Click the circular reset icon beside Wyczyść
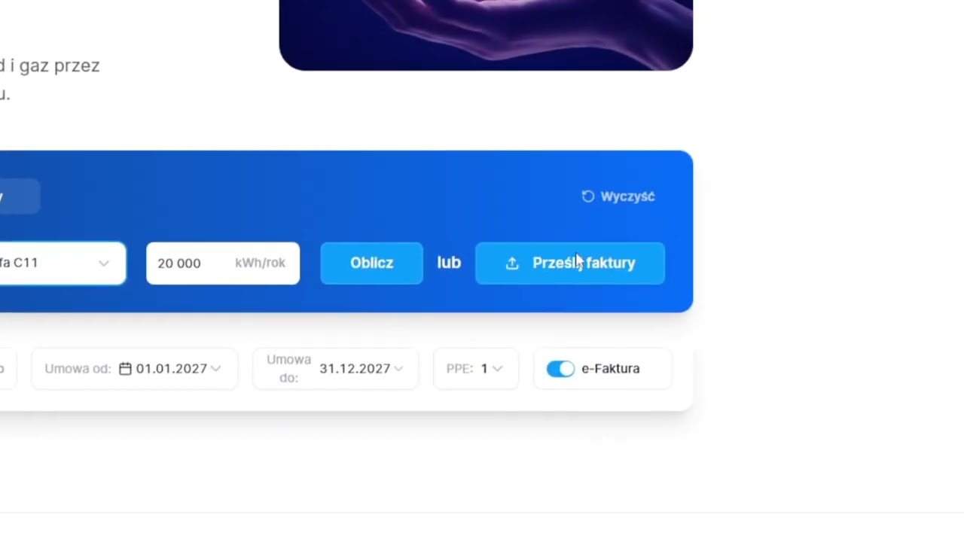The height and width of the screenshot is (542, 964). pos(588,196)
